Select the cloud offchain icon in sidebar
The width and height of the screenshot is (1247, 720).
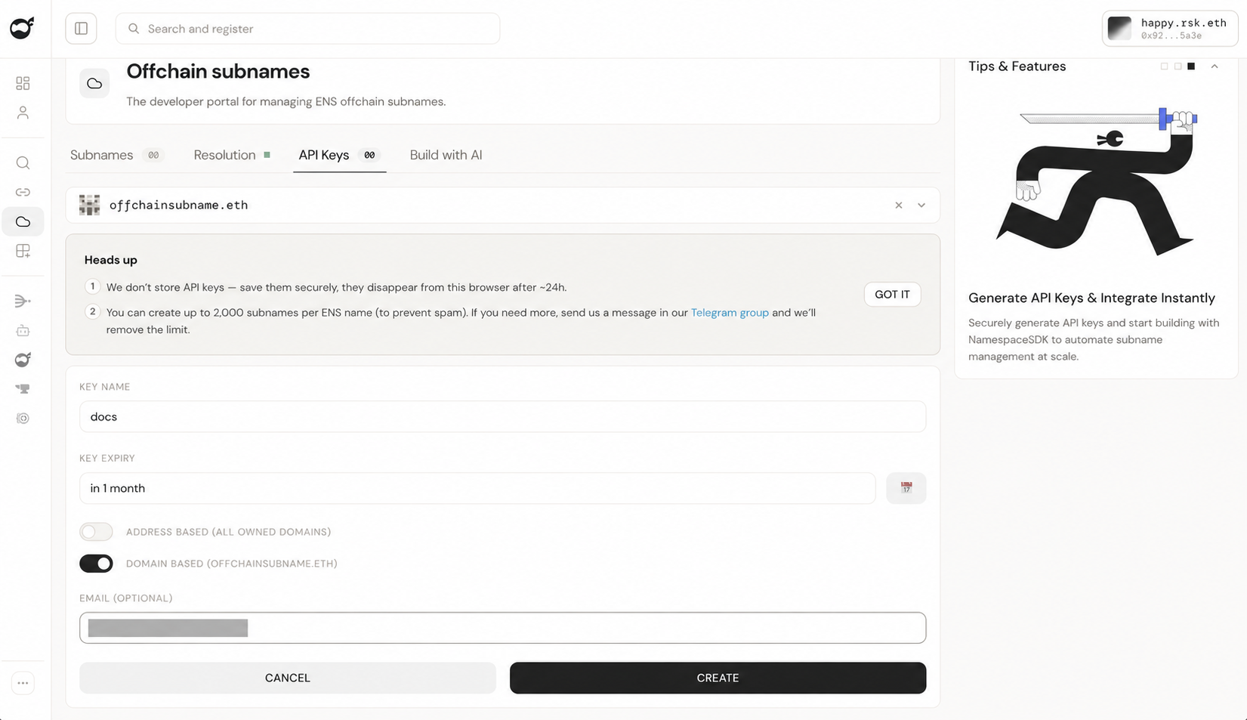click(23, 221)
